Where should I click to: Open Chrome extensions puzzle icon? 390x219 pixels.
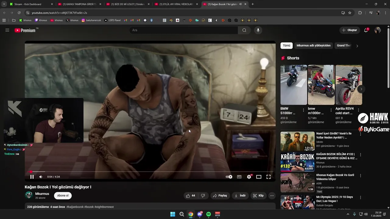[360, 13]
